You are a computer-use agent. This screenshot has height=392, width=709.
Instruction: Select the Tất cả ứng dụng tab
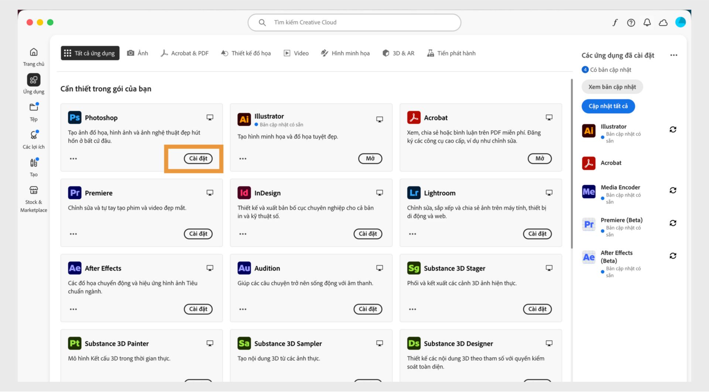(x=90, y=53)
